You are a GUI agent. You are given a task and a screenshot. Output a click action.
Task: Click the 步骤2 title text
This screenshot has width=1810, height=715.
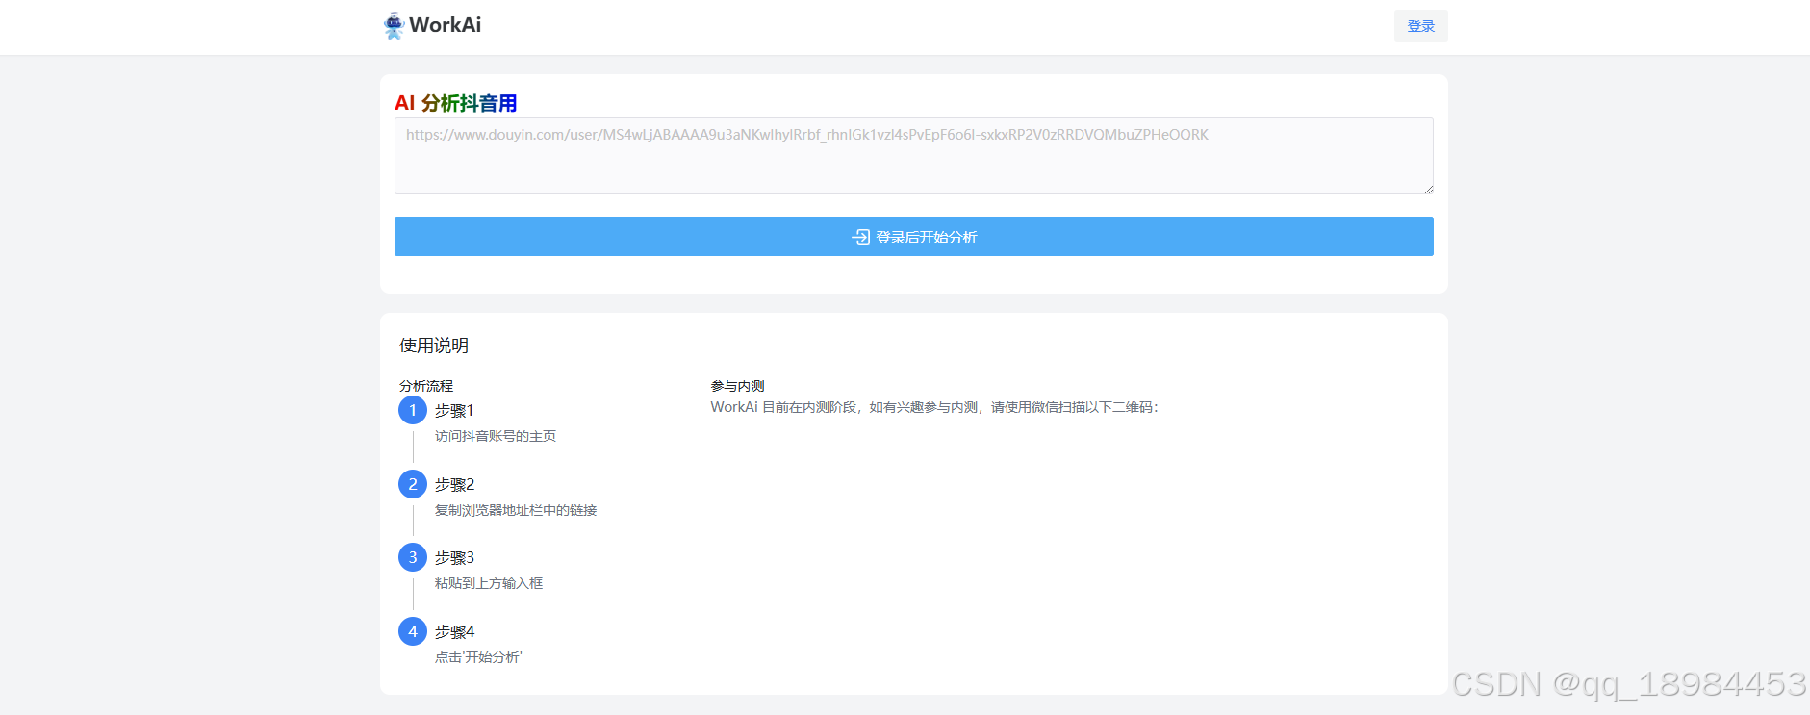point(454,484)
